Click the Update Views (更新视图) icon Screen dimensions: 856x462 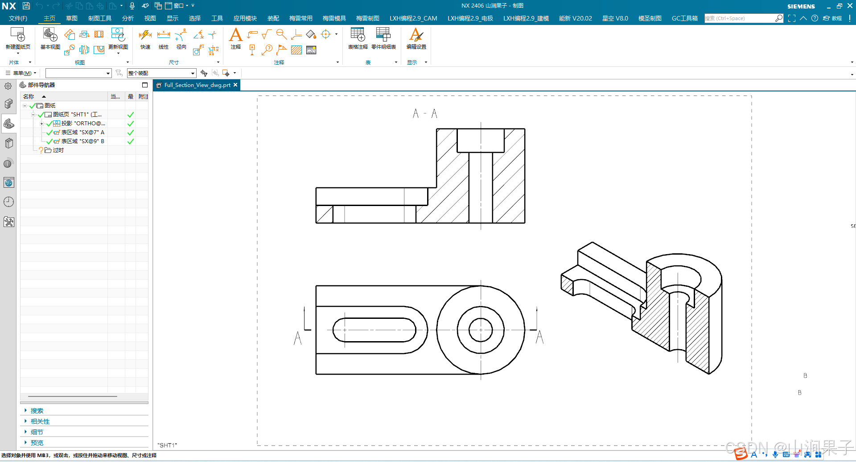118,35
